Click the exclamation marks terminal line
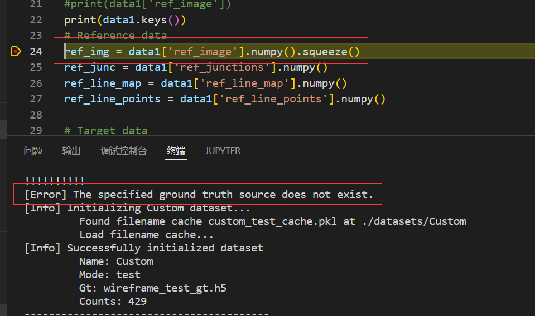Viewport: 535px width, 316px height. pos(55,180)
